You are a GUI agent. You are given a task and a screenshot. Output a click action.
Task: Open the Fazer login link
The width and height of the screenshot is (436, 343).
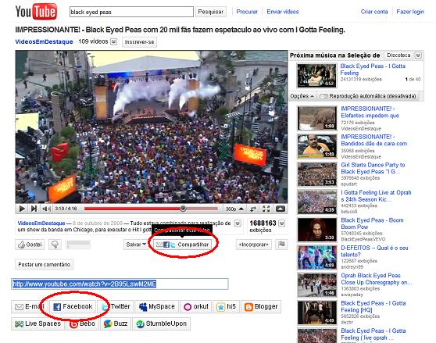410,12
